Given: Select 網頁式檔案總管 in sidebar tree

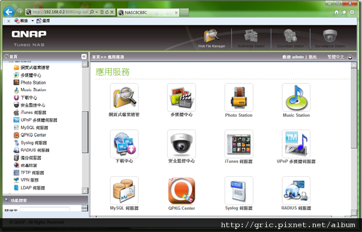Looking at the screenshot, I should point(31,67).
